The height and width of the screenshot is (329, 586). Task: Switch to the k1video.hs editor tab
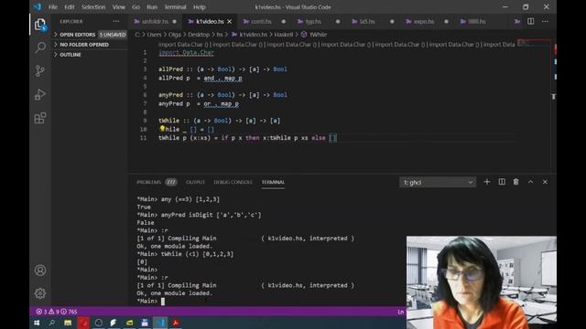(x=210, y=22)
